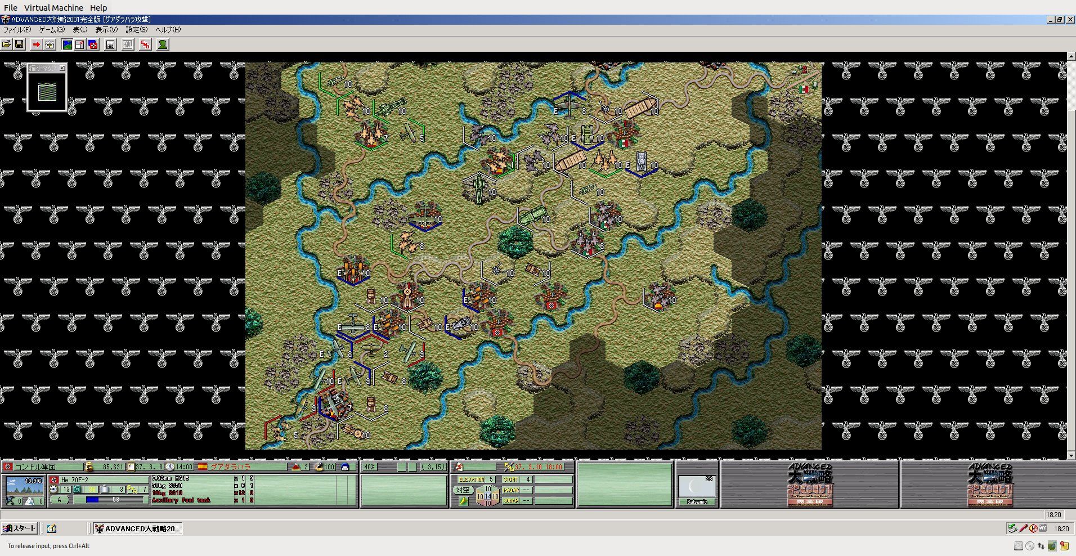This screenshot has height=556, width=1076.
Task: Click the Balsamic moon phase thumbnail
Action: point(697,487)
